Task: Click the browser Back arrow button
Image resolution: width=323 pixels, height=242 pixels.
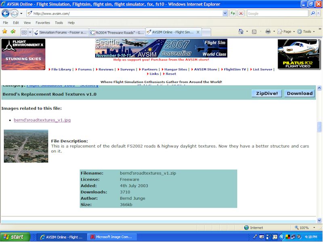Action: 6,13
